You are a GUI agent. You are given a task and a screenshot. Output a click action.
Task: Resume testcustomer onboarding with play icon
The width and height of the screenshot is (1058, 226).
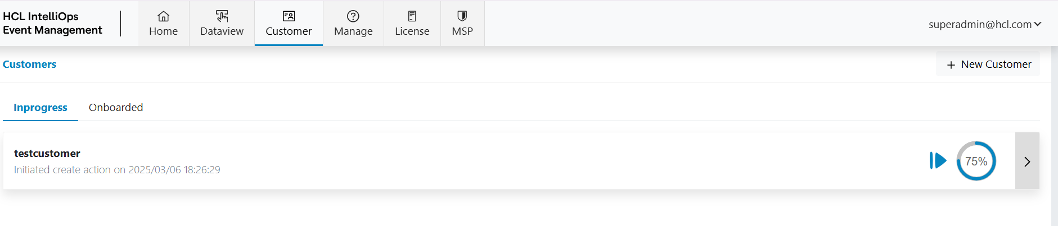[x=938, y=161]
